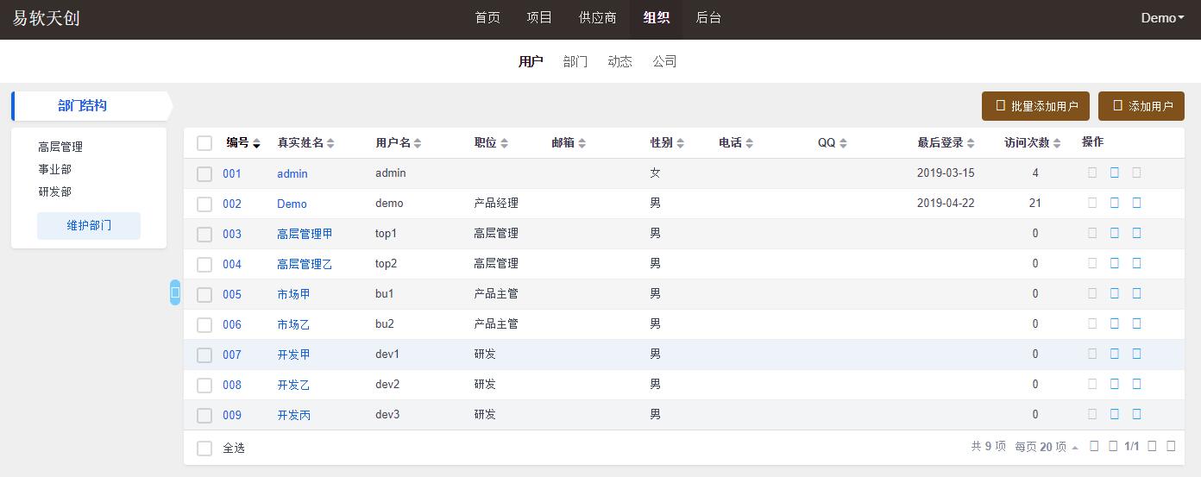
Task: Expand the 每页 20 项 page size selector
Action: [1047, 447]
